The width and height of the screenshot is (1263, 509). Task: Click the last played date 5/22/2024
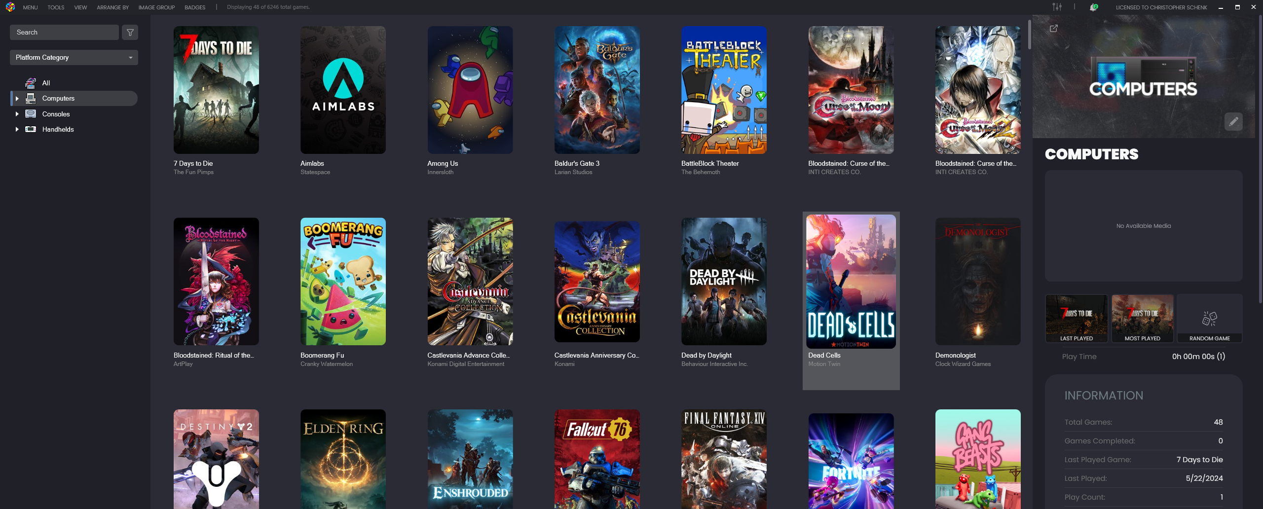(1204, 478)
